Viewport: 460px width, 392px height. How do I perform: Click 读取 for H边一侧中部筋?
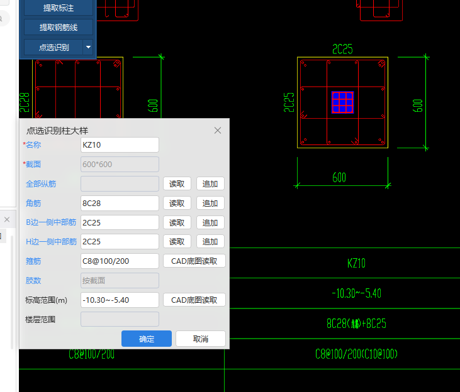tap(177, 241)
